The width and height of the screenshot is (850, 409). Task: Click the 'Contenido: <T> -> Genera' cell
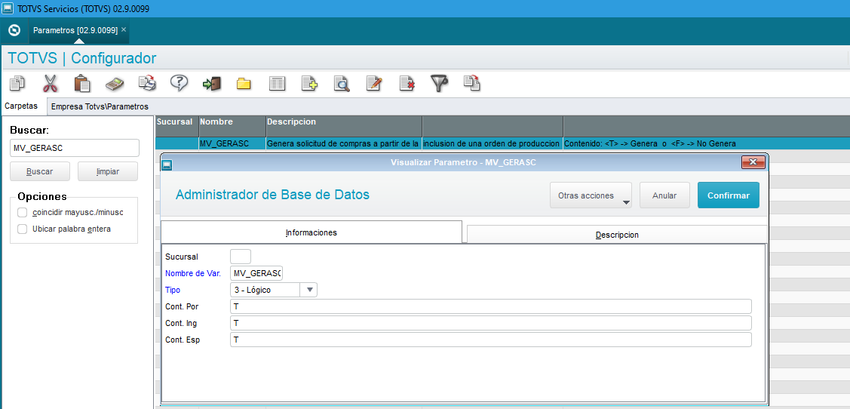pos(707,143)
